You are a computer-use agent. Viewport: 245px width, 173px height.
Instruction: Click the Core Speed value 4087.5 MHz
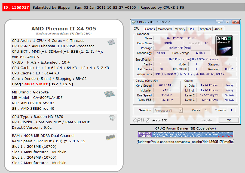166,85
